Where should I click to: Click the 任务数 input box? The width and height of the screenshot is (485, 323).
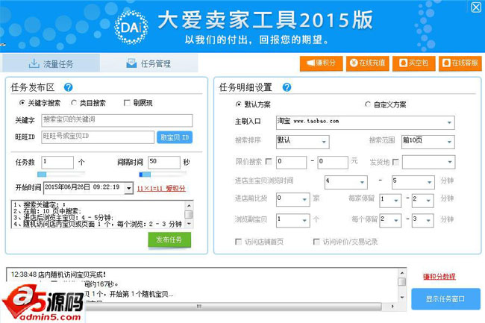pos(57,163)
